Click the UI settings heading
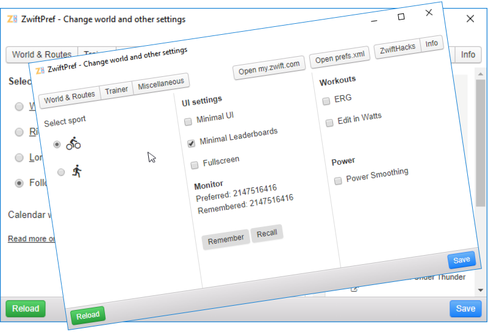This screenshot has width=488, height=332. click(202, 101)
